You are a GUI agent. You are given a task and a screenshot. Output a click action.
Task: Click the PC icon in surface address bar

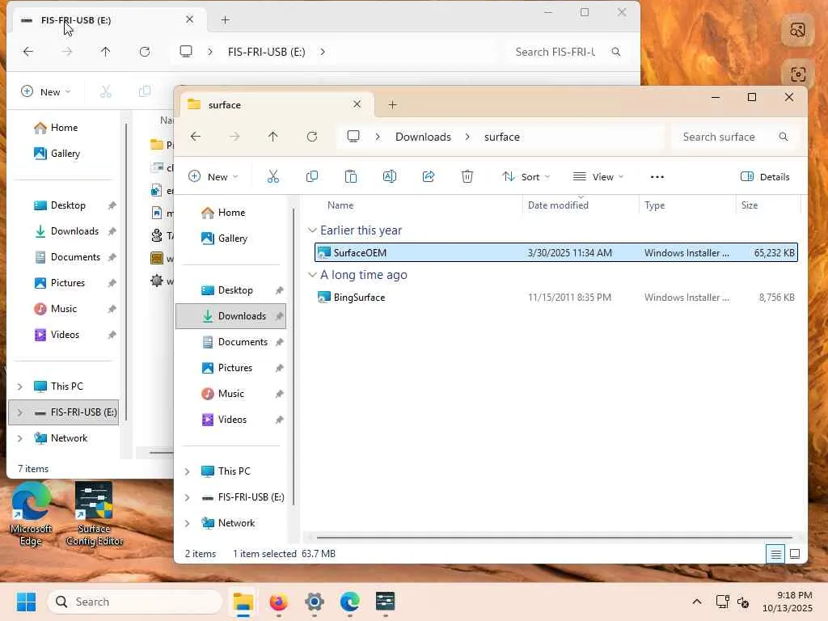tap(353, 136)
